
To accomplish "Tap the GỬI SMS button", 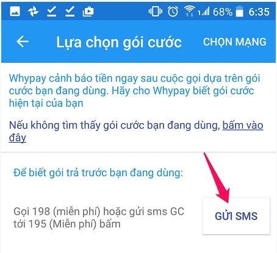I will pyautogui.click(x=236, y=216).
